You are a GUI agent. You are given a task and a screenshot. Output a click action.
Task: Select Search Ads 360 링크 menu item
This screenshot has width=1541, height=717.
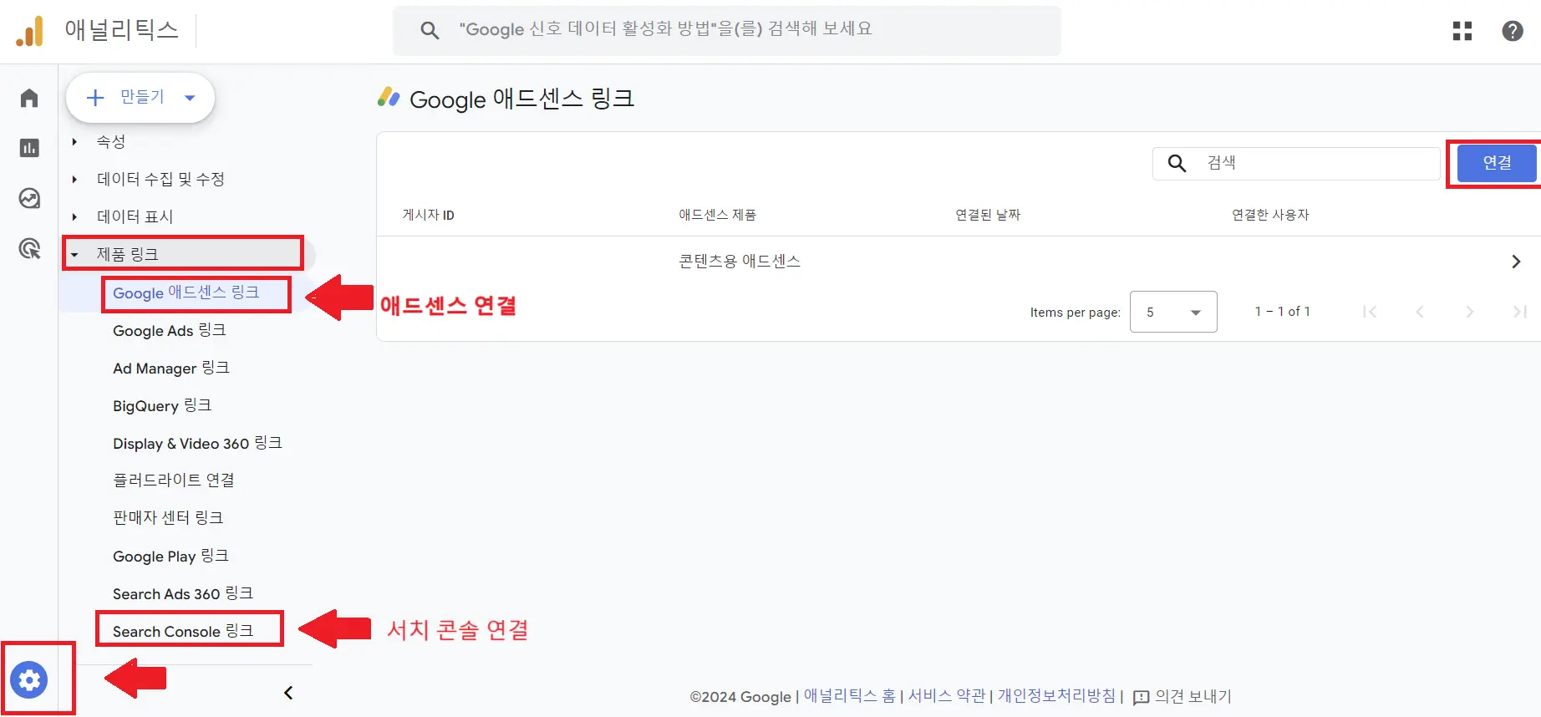click(x=183, y=593)
